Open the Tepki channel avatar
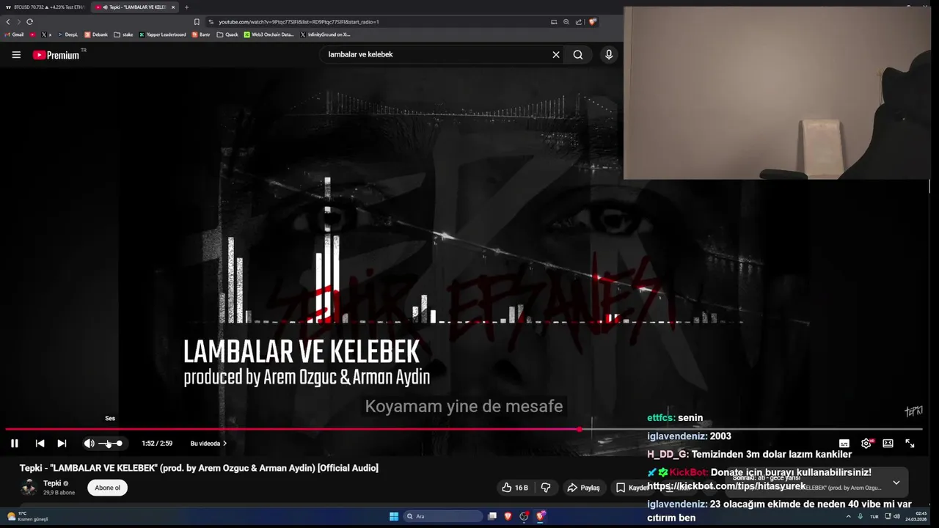 (x=29, y=488)
